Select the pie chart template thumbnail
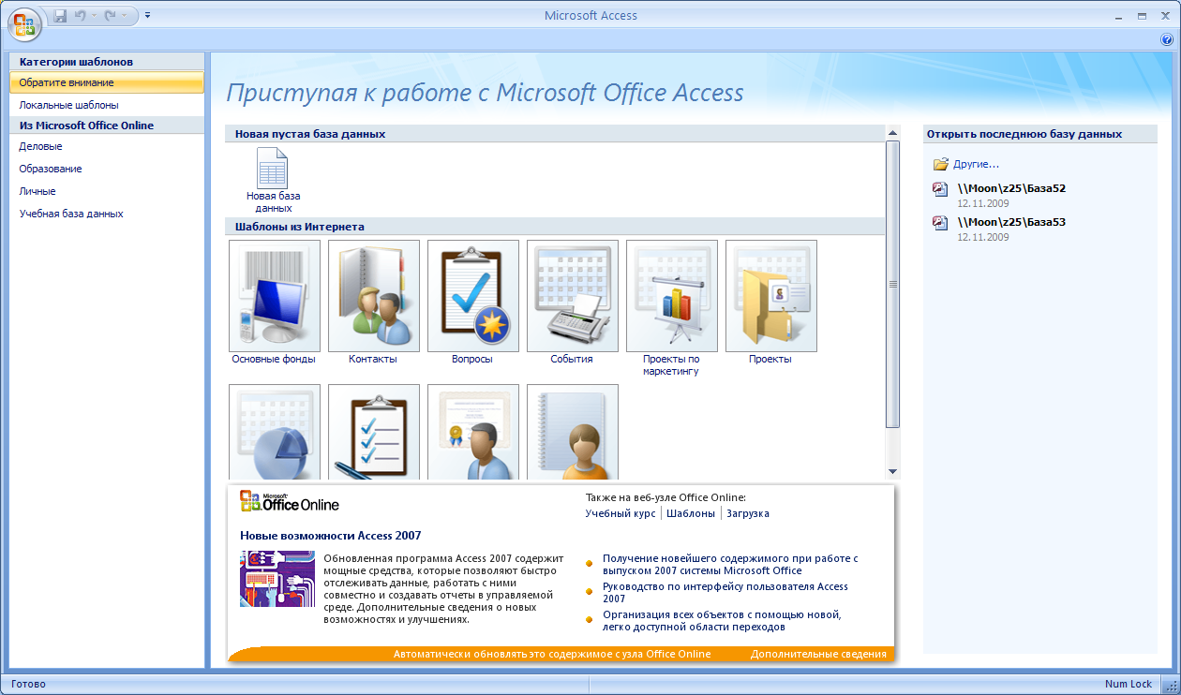Image resolution: width=1181 pixels, height=695 pixels. pyautogui.click(x=274, y=432)
